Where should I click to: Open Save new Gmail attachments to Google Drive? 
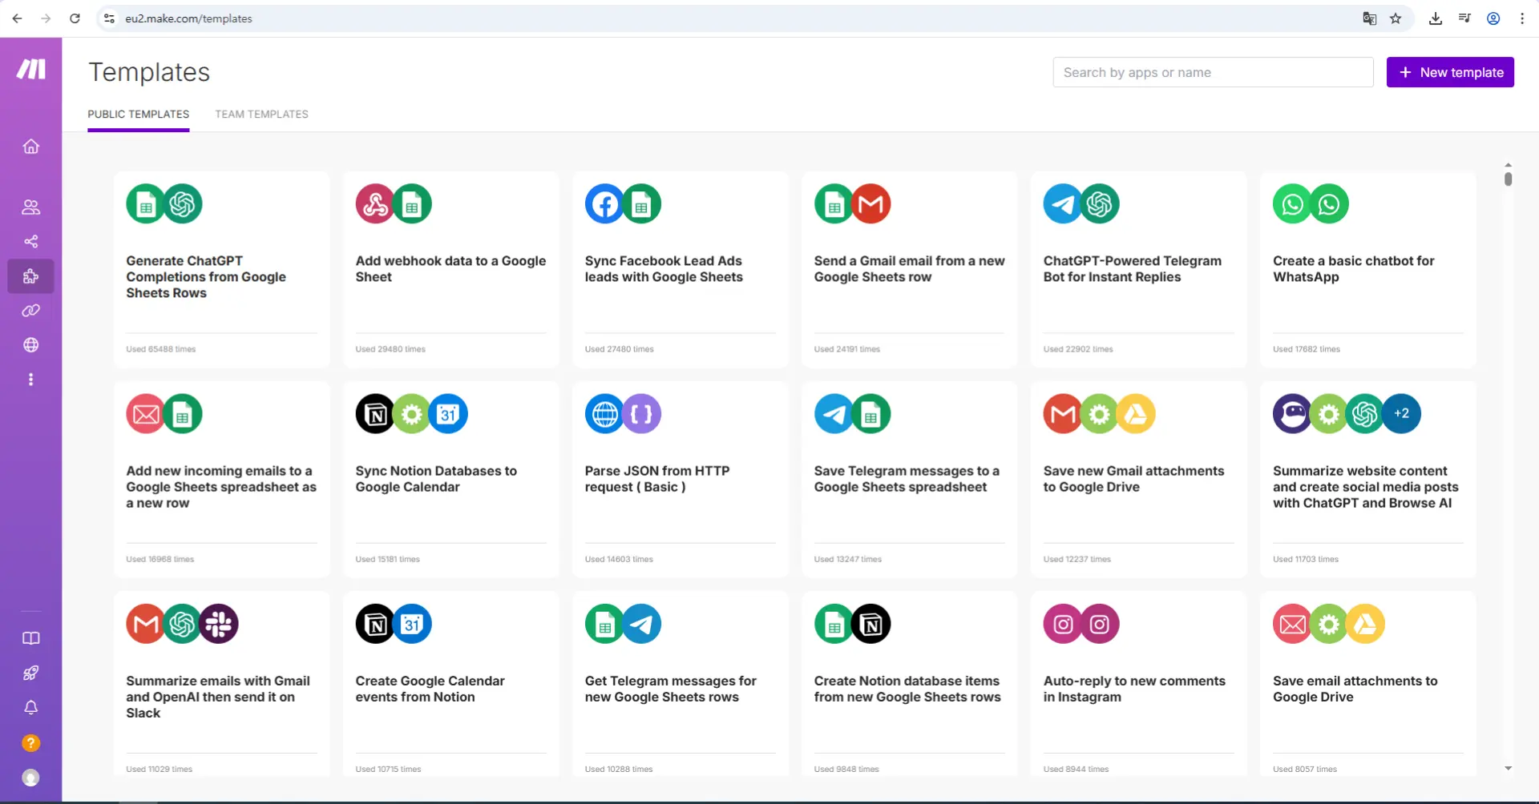tap(1139, 480)
